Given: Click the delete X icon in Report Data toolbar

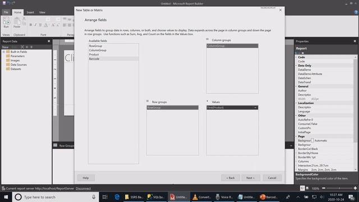Looking at the screenshot, I should (22, 47).
